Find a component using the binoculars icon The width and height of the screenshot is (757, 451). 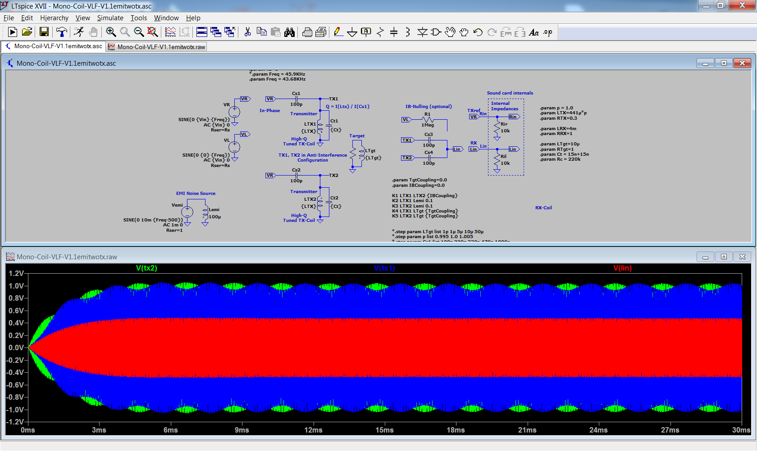coord(290,32)
